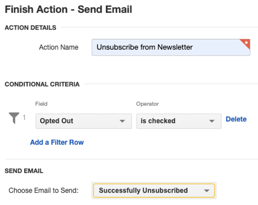Screen dimensions: 258x205
Task: Select filter row number 1
Action: (x=24, y=117)
